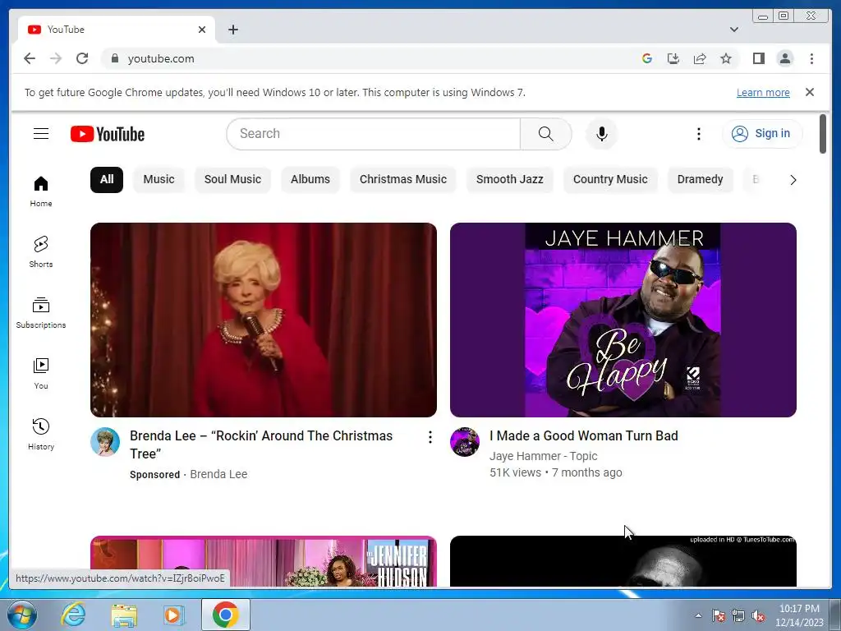841x631 pixels.
Task: Open "Rockin' Around The Christmas Tree" title link
Action: [261, 444]
